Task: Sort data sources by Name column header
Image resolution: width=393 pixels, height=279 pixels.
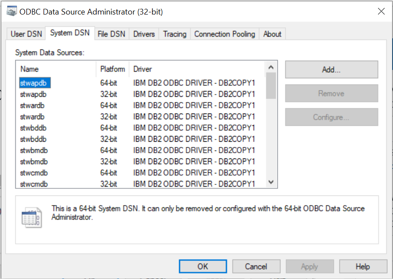Action: (x=56, y=69)
